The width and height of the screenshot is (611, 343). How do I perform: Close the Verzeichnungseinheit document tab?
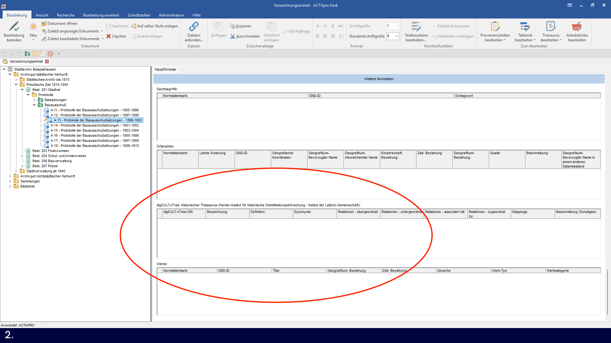47,62
